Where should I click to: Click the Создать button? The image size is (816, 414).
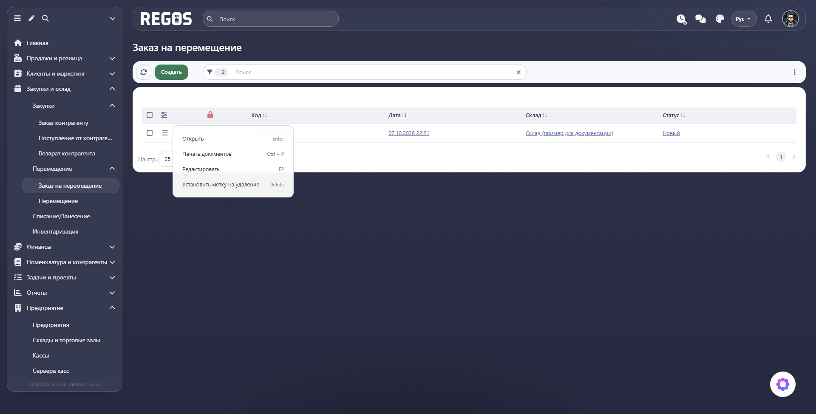[171, 72]
